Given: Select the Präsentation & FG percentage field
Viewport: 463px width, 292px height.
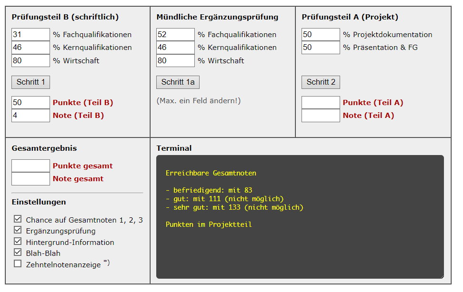Looking at the screenshot, I should [x=321, y=48].
